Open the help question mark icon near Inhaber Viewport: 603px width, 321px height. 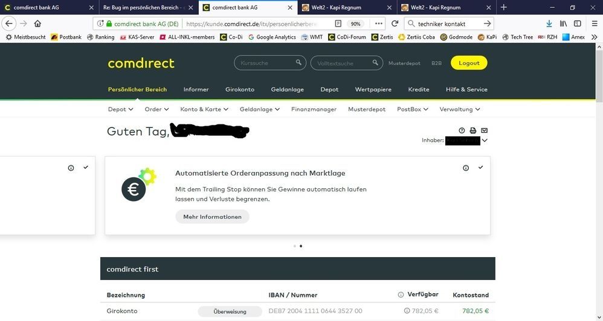(x=462, y=130)
